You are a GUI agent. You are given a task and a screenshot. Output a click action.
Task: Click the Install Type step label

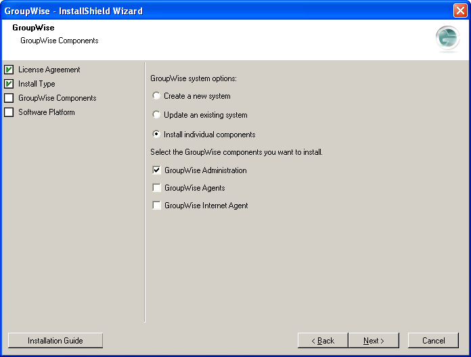click(x=37, y=84)
